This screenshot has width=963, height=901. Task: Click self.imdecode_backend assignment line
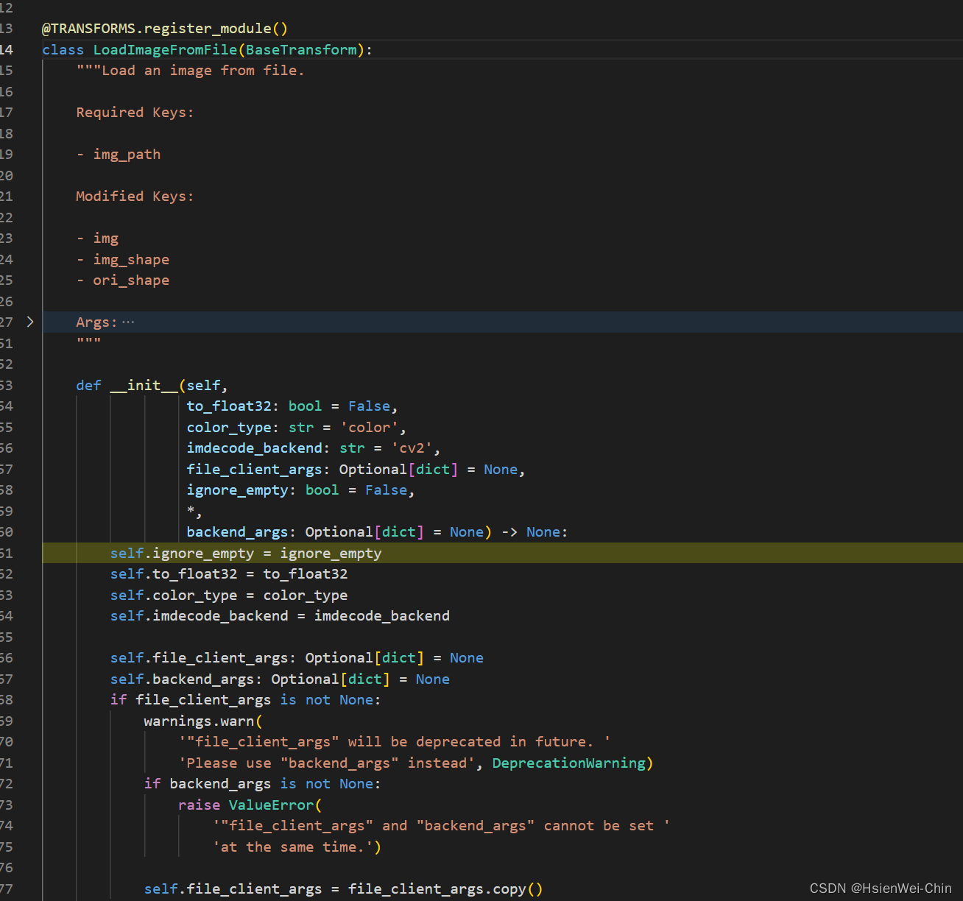point(280,616)
